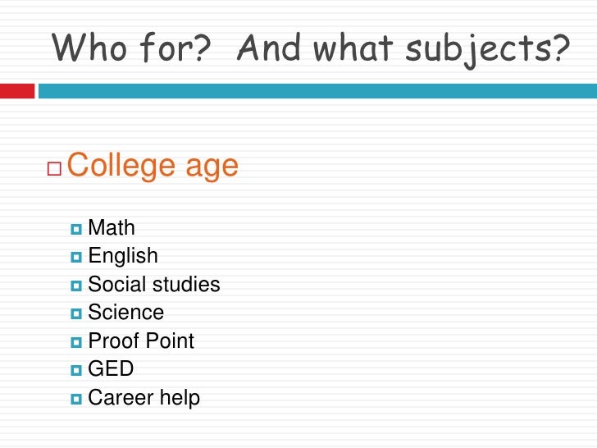Select the bullet beside Proof Point
This screenshot has height=448, width=597.
[77, 342]
